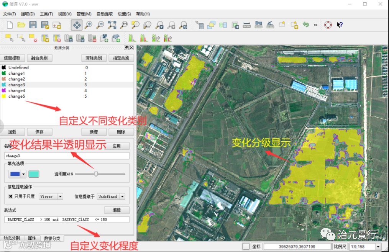Click the 清除类别 button
Image resolution: width=389 pixels, height=252 pixels.
pyautogui.click(x=94, y=58)
